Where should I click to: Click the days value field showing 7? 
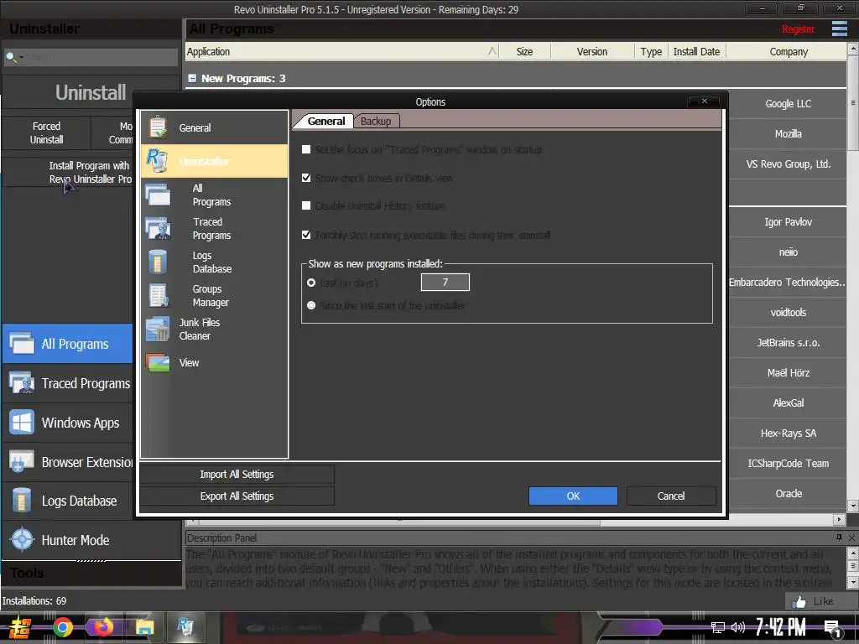point(445,282)
